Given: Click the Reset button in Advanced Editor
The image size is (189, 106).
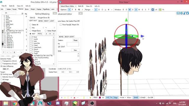Looking at the screenshot, I should 76,40.
